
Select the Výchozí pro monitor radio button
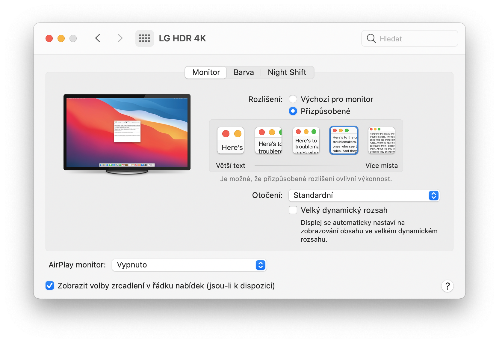click(293, 99)
